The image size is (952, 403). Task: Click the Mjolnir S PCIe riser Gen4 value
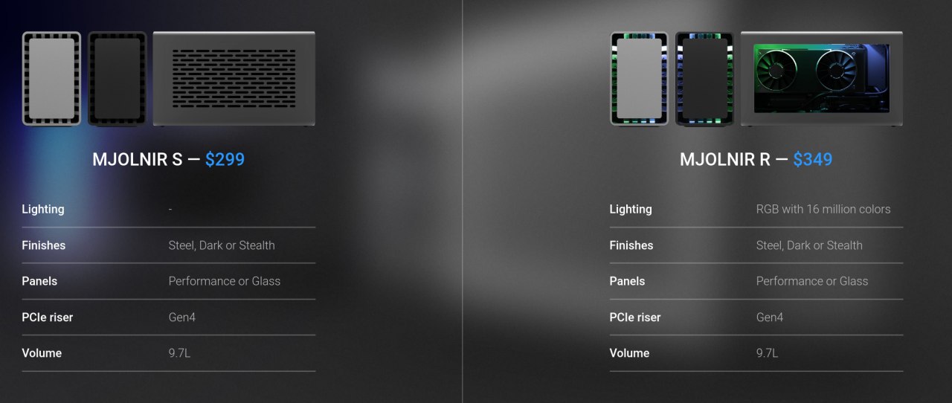182,317
